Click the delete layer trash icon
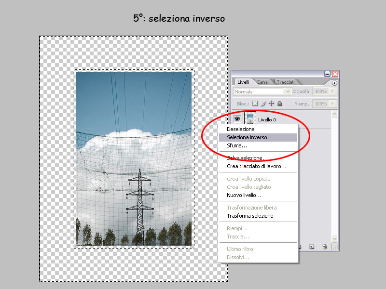Viewport: 386px width, 289px height. [x=325, y=247]
